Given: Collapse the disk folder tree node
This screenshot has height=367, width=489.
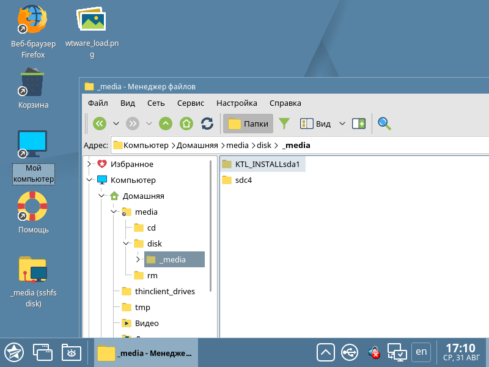Looking at the screenshot, I should 126,243.
